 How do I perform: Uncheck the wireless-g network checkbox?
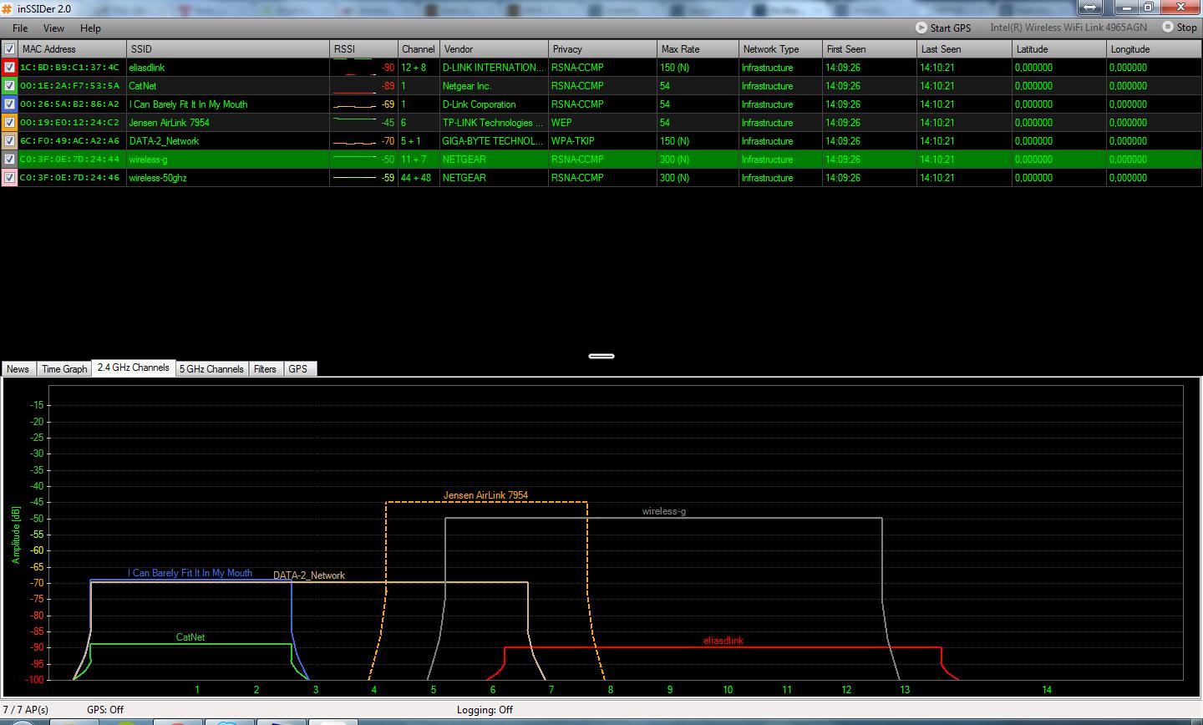(x=9, y=160)
